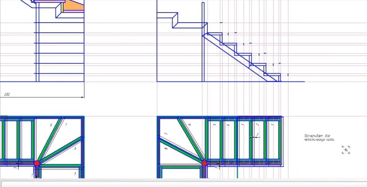Image resolution: width=367 pixels, height=187 pixels.
Task: Click tread number 5 in the left plan
Action: click(x=75, y=174)
